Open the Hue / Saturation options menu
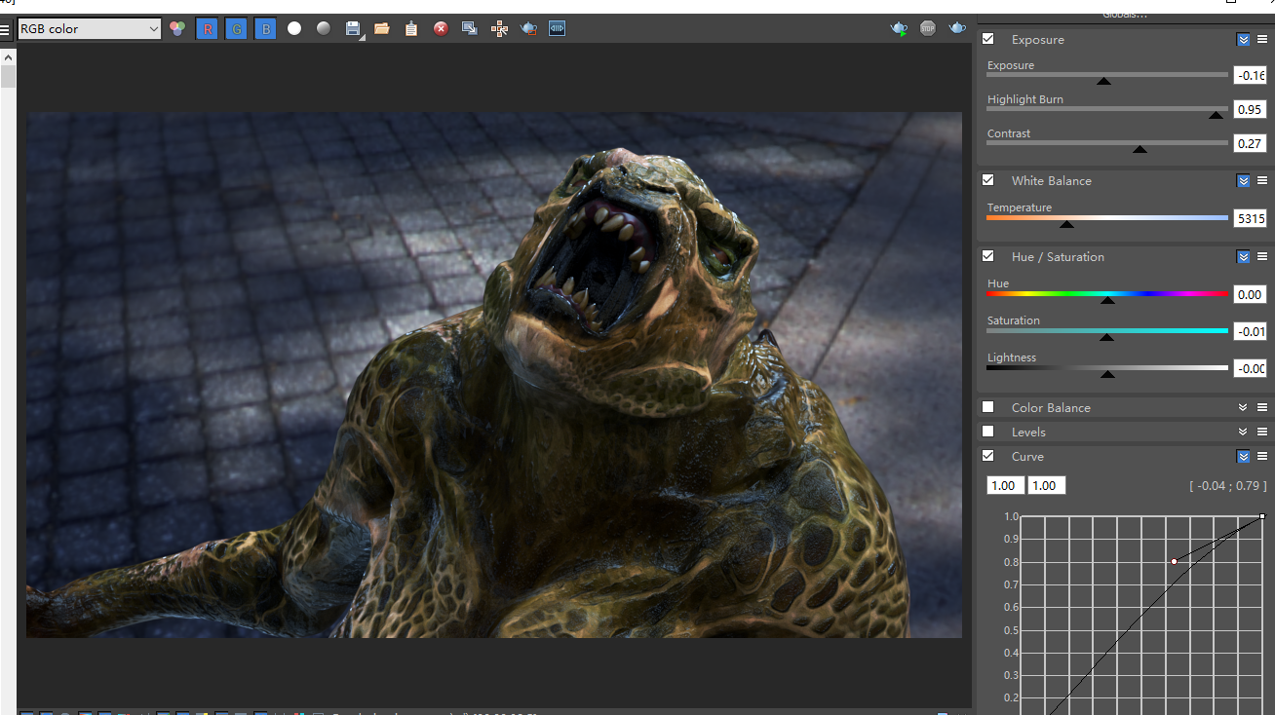1275x715 pixels. pos(1262,257)
